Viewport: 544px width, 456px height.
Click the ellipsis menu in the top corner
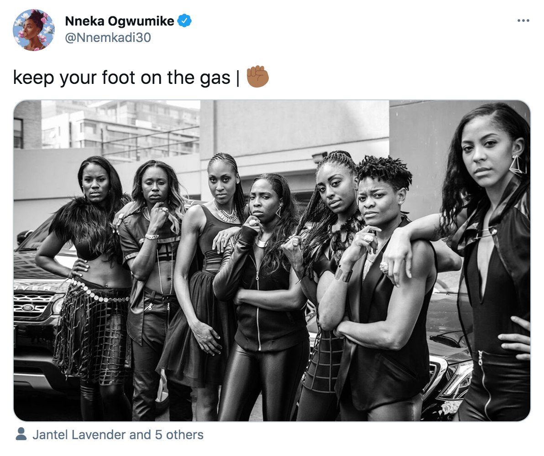(x=523, y=20)
